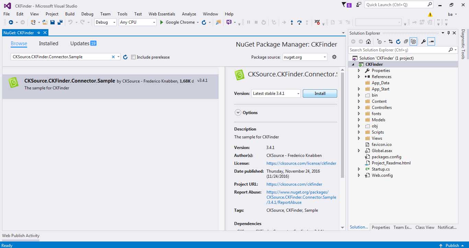Click Collapse All in Solution Explorer toolbar
The height and width of the screenshot is (248, 469).
(x=406, y=41)
